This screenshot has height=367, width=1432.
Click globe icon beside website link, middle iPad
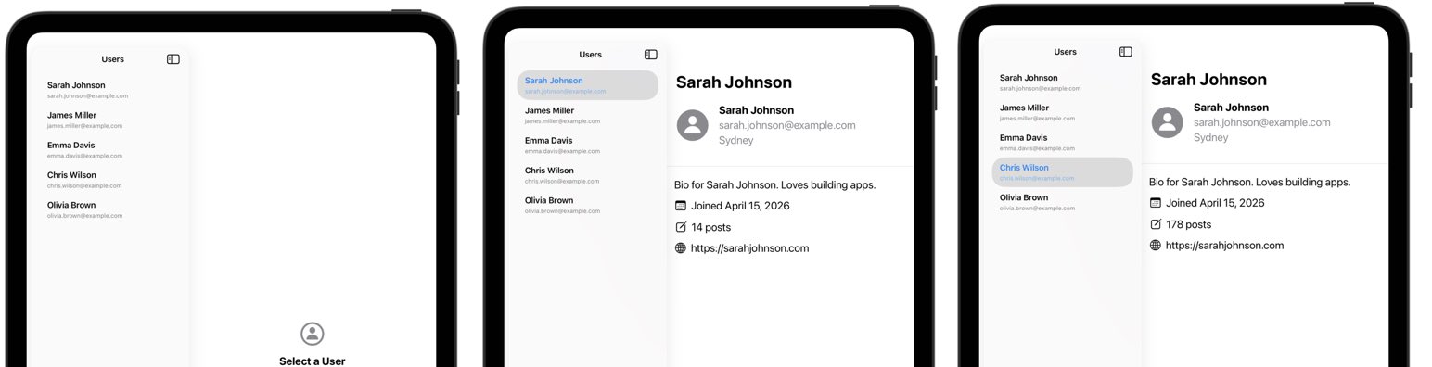pos(681,248)
